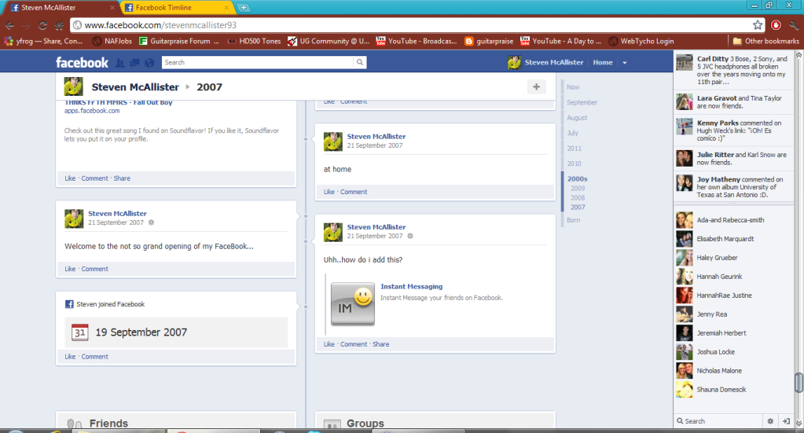Image resolution: width=804 pixels, height=433 pixels.
Task: Click the plus button on timeline header
Action: (x=536, y=87)
